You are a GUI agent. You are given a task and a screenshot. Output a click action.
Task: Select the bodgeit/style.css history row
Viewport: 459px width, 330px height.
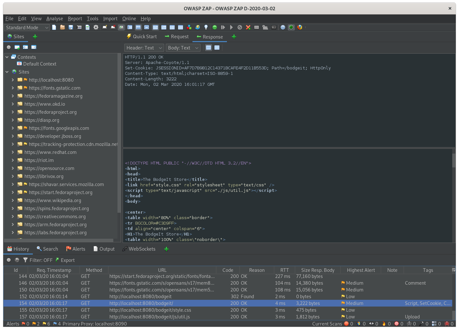pyautogui.click(x=150, y=310)
